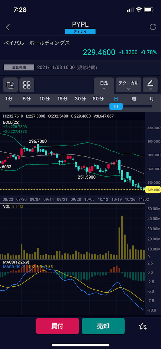161x349 pixels.
Task: Click the -2σ:227.4873 band value
Action: coord(15,131)
